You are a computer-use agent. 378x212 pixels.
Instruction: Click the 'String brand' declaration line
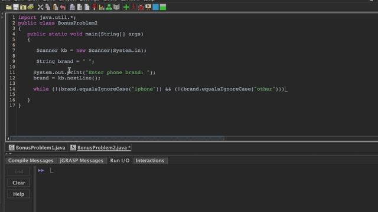coord(66,61)
